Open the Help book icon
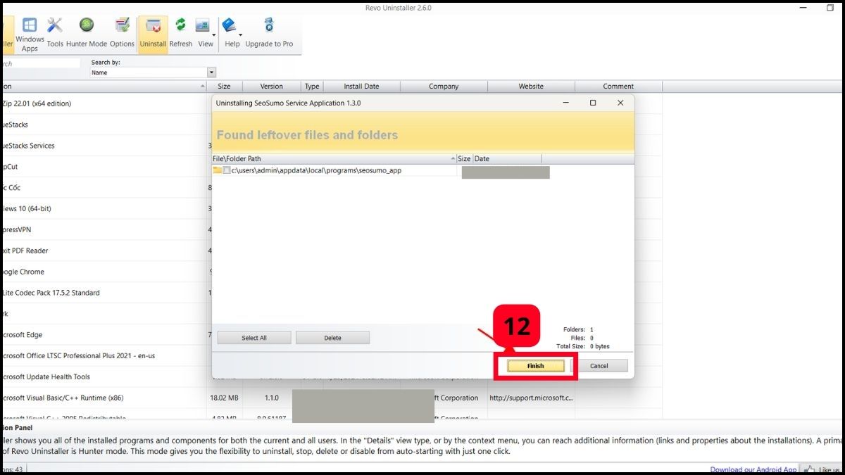 (x=230, y=27)
